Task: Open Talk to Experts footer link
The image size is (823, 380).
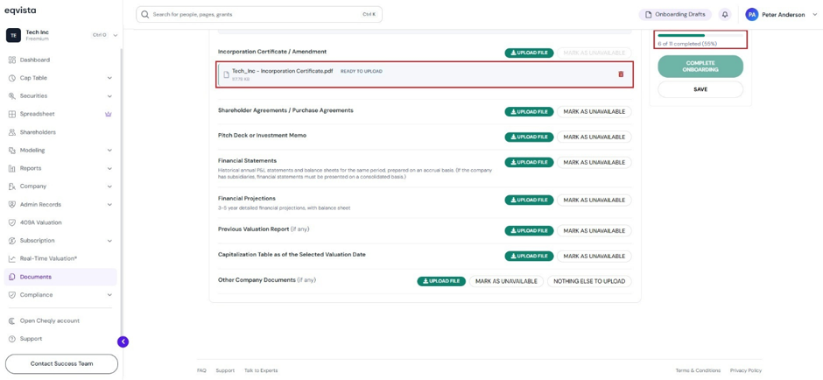Action: (x=261, y=370)
